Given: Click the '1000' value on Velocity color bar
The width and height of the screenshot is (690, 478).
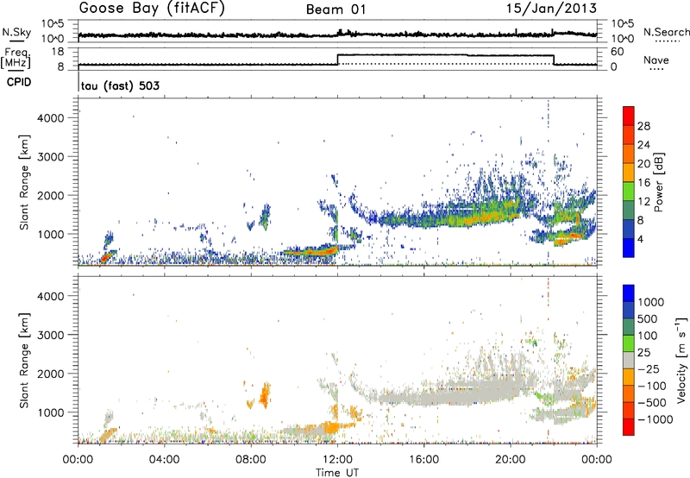Looking at the screenshot, I should (651, 302).
